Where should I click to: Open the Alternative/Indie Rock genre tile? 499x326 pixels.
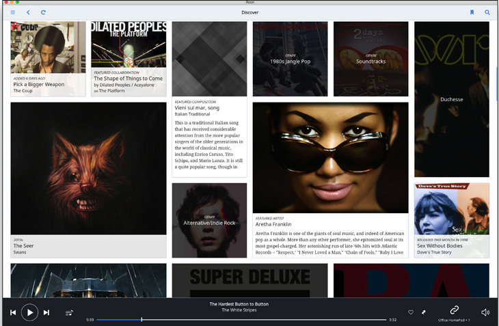209,220
